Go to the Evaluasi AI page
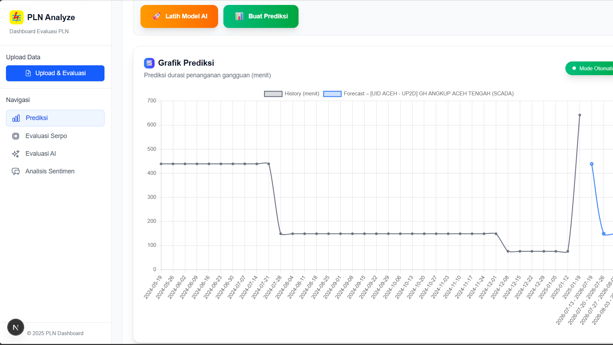613x345 pixels. click(55, 154)
